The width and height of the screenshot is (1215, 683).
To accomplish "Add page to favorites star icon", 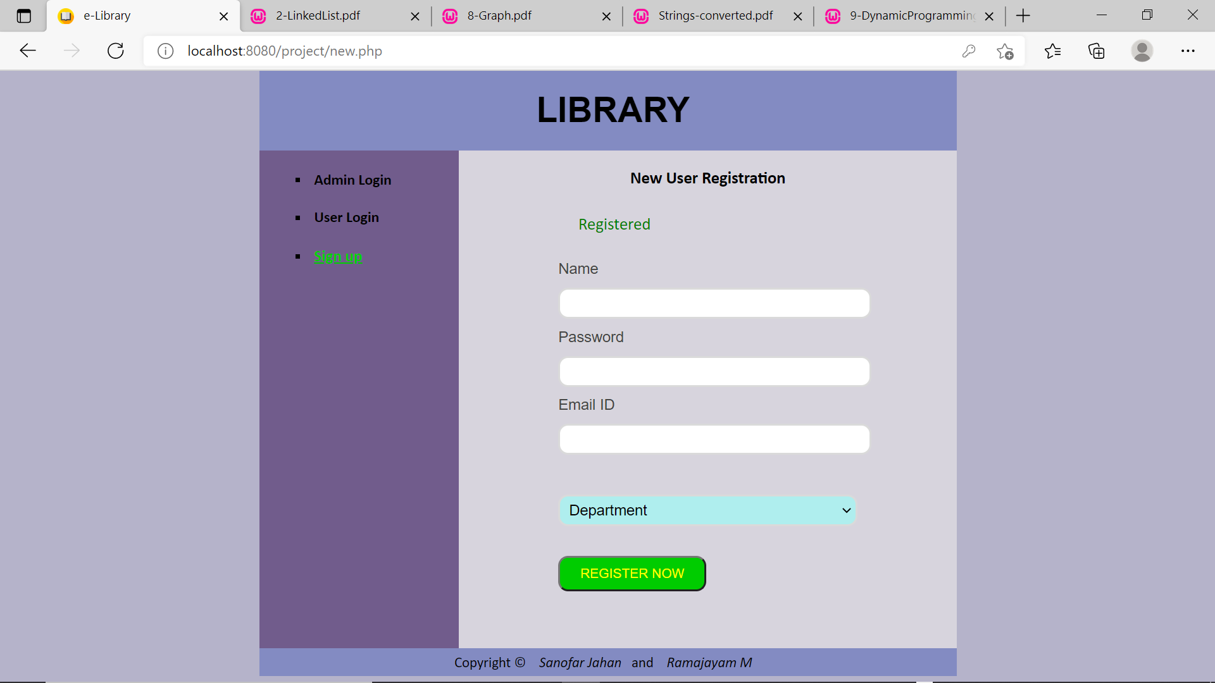I will (1005, 51).
